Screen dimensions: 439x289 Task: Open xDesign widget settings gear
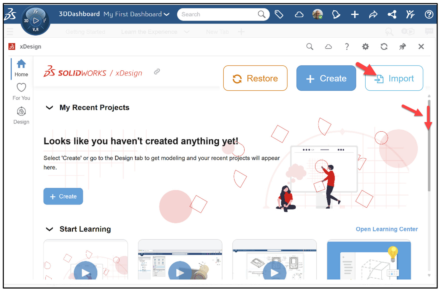[365, 47]
